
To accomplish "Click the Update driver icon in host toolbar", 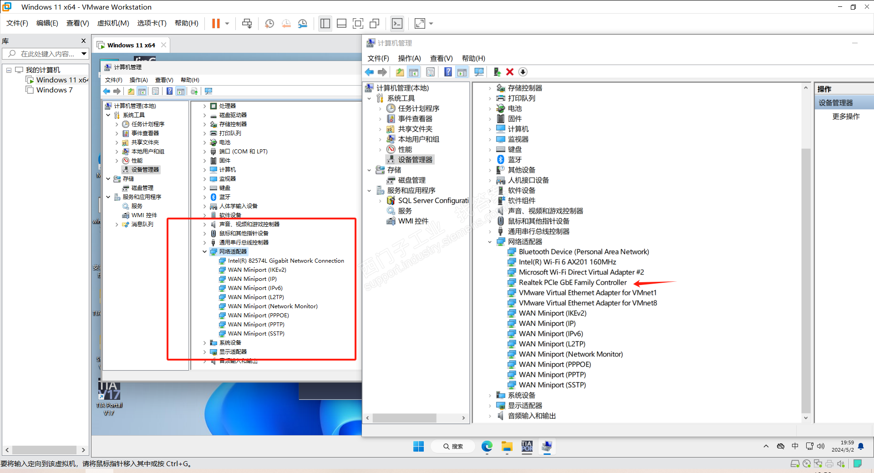I will (497, 72).
